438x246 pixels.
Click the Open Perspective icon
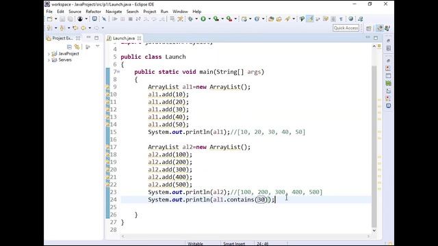coord(369,28)
